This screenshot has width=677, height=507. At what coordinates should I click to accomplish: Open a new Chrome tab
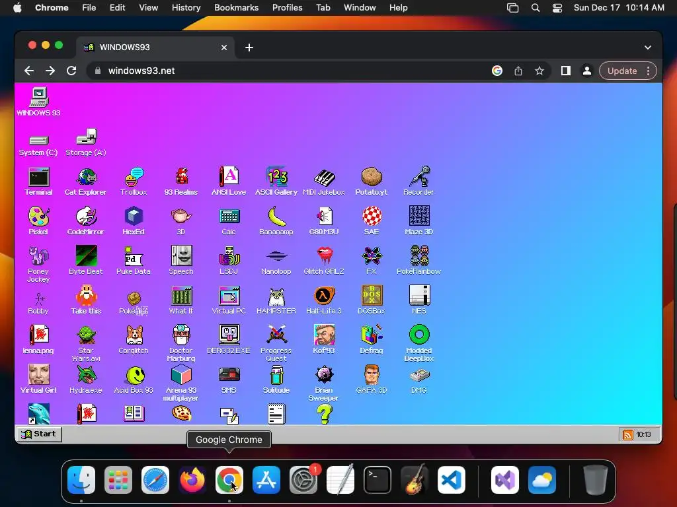coord(249,48)
